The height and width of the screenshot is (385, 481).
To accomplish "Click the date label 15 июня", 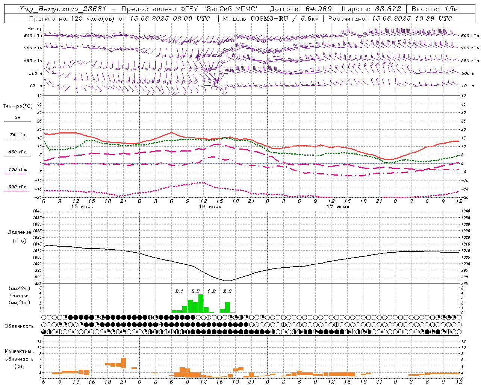I will tap(82, 206).
